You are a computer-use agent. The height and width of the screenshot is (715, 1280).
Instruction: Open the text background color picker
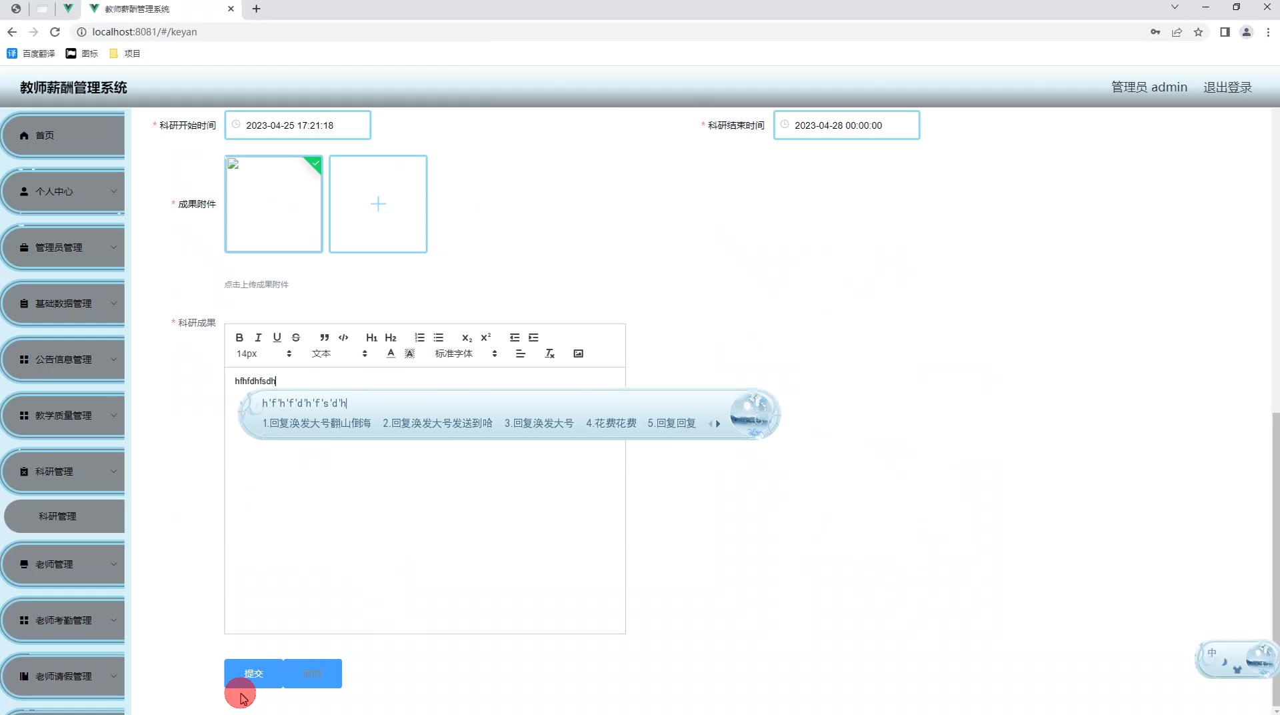pos(409,353)
